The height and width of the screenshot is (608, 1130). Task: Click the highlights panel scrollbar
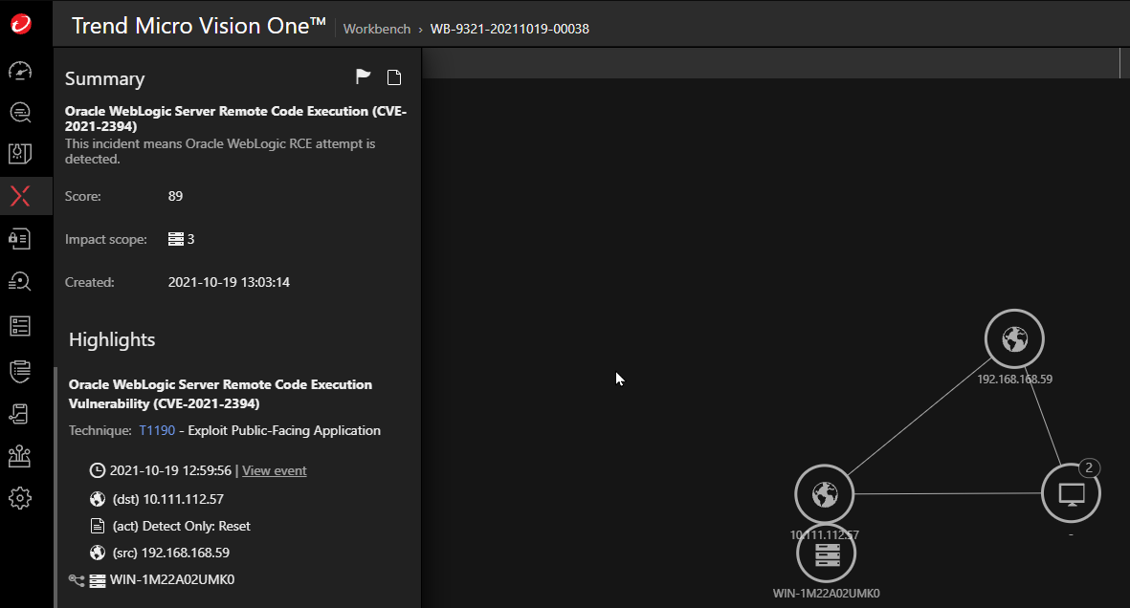point(55,487)
